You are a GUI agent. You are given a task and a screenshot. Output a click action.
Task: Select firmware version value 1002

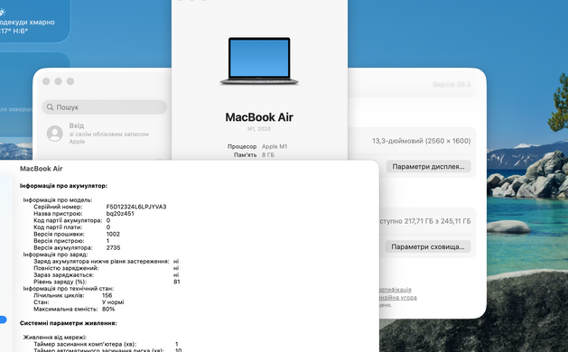tap(113, 234)
